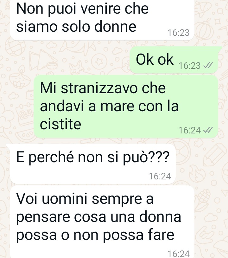
Task: Click the 16:24 timestamp under "E perché non si può???"
Action: coord(160,176)
